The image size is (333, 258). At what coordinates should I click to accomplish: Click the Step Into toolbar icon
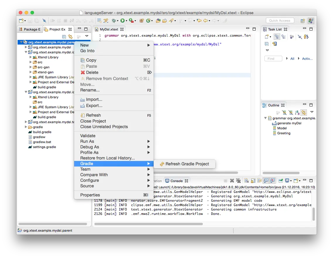[x=78, y=21]
